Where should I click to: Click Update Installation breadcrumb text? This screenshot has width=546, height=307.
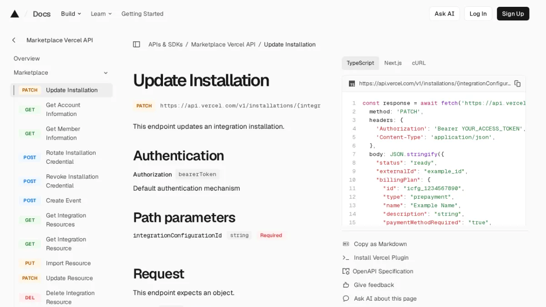pos(290,44)
